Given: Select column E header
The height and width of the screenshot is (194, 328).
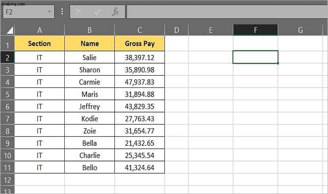Looking at the screenshot, I should tap(210, 30).
